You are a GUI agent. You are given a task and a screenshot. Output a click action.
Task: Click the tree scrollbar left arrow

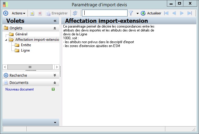(5, 67)
